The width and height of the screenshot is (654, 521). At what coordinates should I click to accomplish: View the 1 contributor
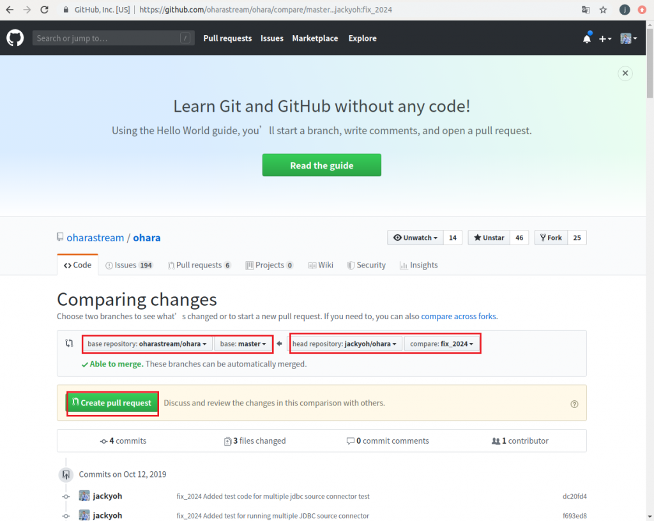(520, 441)
